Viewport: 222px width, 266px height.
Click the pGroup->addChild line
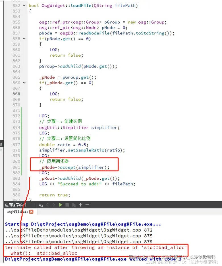pyautogui.click(x=78, y=66)
